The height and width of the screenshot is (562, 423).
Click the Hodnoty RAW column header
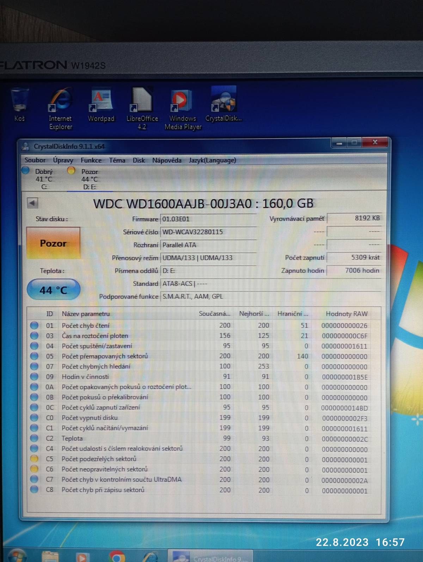coord(347,314)
